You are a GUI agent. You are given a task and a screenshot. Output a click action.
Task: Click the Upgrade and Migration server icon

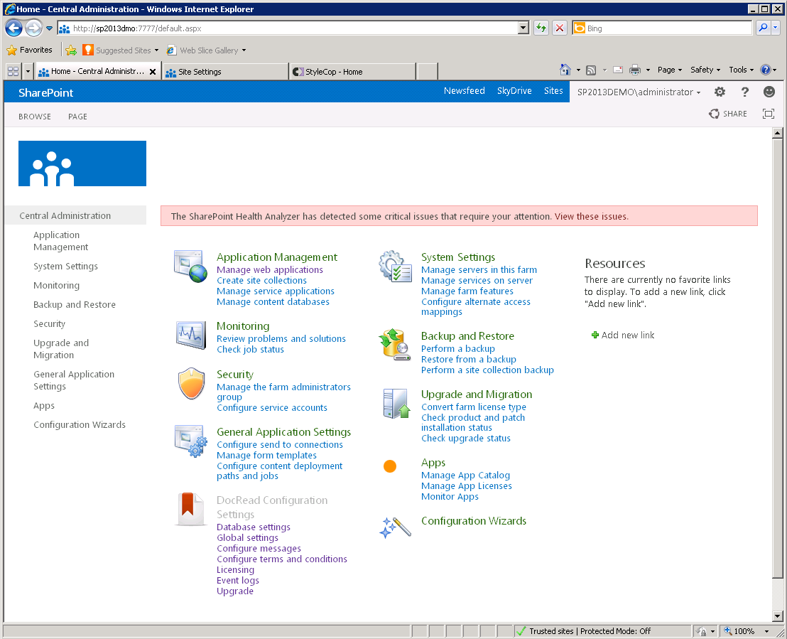point(396,403)
